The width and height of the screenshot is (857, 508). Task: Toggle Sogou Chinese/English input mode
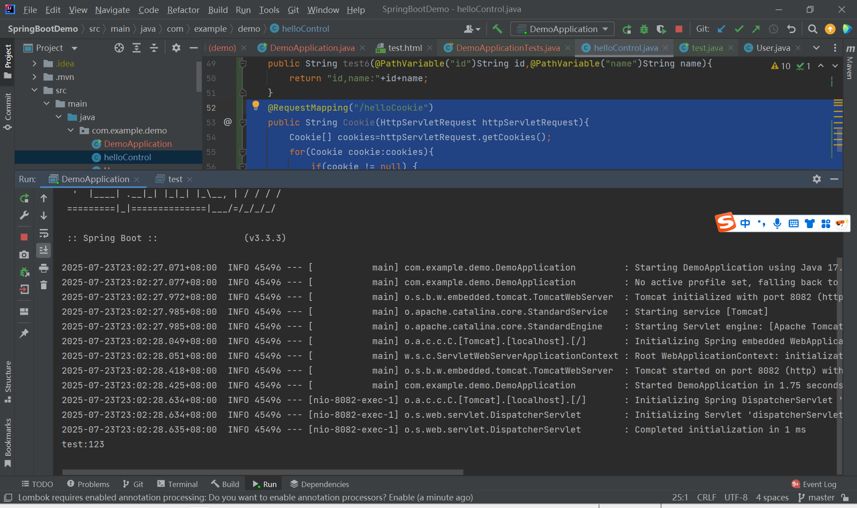745,223
